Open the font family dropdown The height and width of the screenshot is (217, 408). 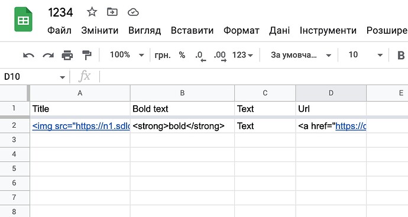pos(301,55)
